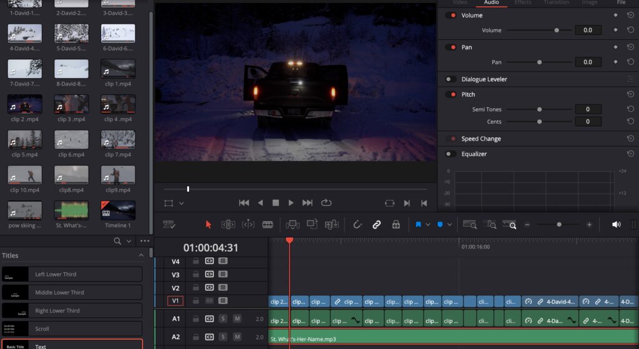Toggle clip Linked Selection chain icon

[x=376, y=225]
